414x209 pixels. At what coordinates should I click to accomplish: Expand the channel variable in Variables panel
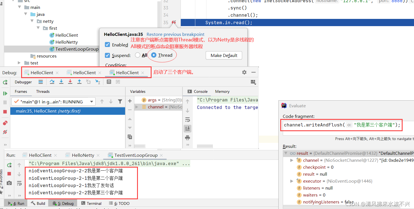click(x=136, y=106)
